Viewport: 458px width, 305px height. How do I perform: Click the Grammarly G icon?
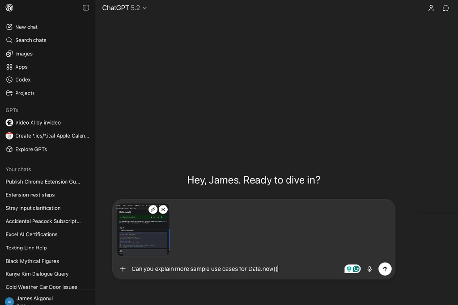356,269
